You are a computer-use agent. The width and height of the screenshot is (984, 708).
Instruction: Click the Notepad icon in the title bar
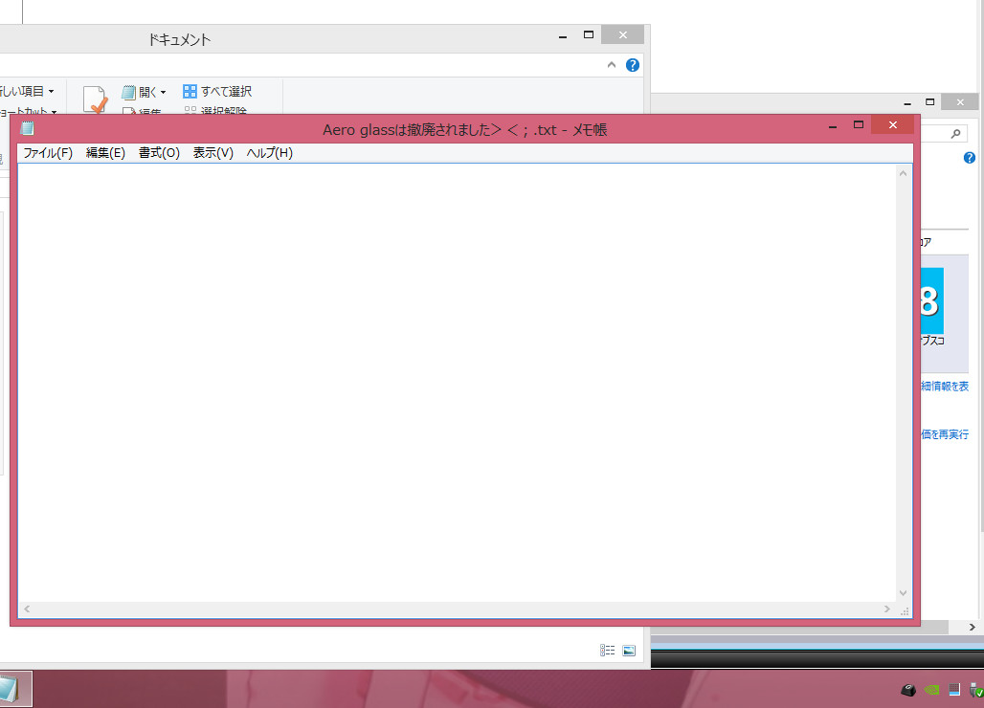(x=27, y=128)
